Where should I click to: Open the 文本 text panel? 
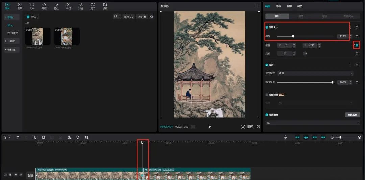tap(32, 6)
